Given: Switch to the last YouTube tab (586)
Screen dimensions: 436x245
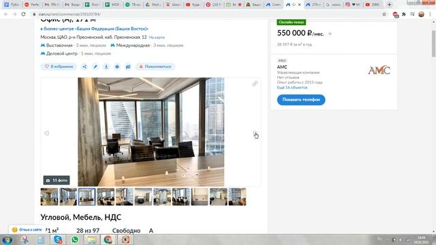Looking at the screenshot, I should click(373, 5).
